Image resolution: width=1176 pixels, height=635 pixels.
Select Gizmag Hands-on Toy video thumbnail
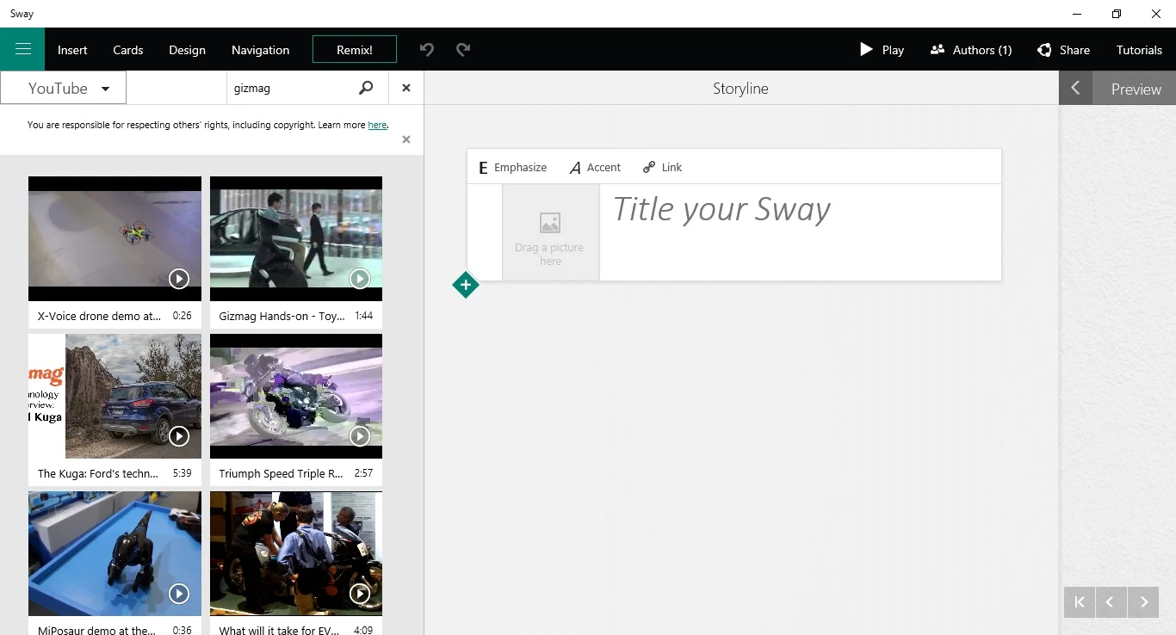(x=296, y=238)
